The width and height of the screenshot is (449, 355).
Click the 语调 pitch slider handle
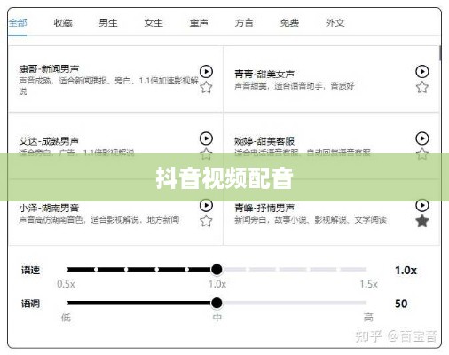[217, 303]
